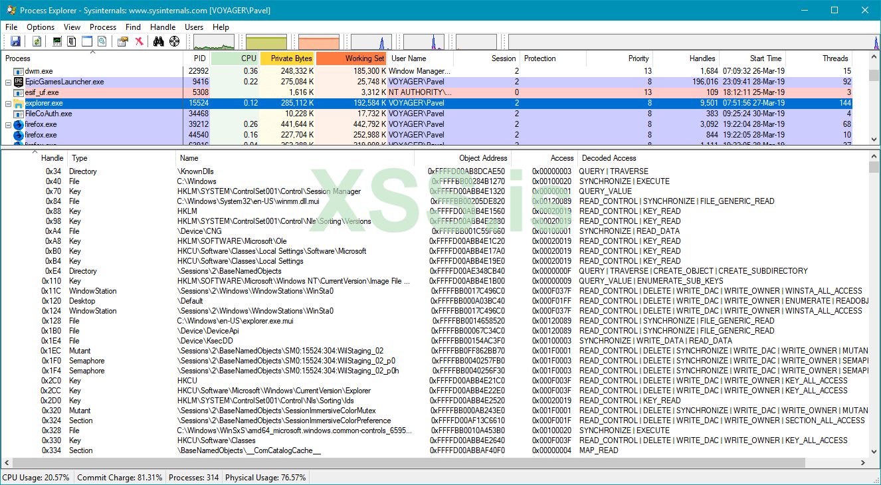Collapse the EpicGamesLauncher.exe tree node
Image resolution: width=881 pixels, height=485 pixels.
[x=9, y=82]
